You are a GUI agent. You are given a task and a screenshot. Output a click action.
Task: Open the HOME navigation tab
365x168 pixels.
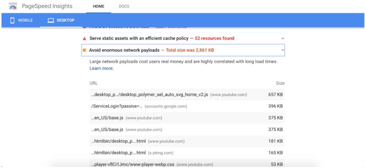coord(98,6)
